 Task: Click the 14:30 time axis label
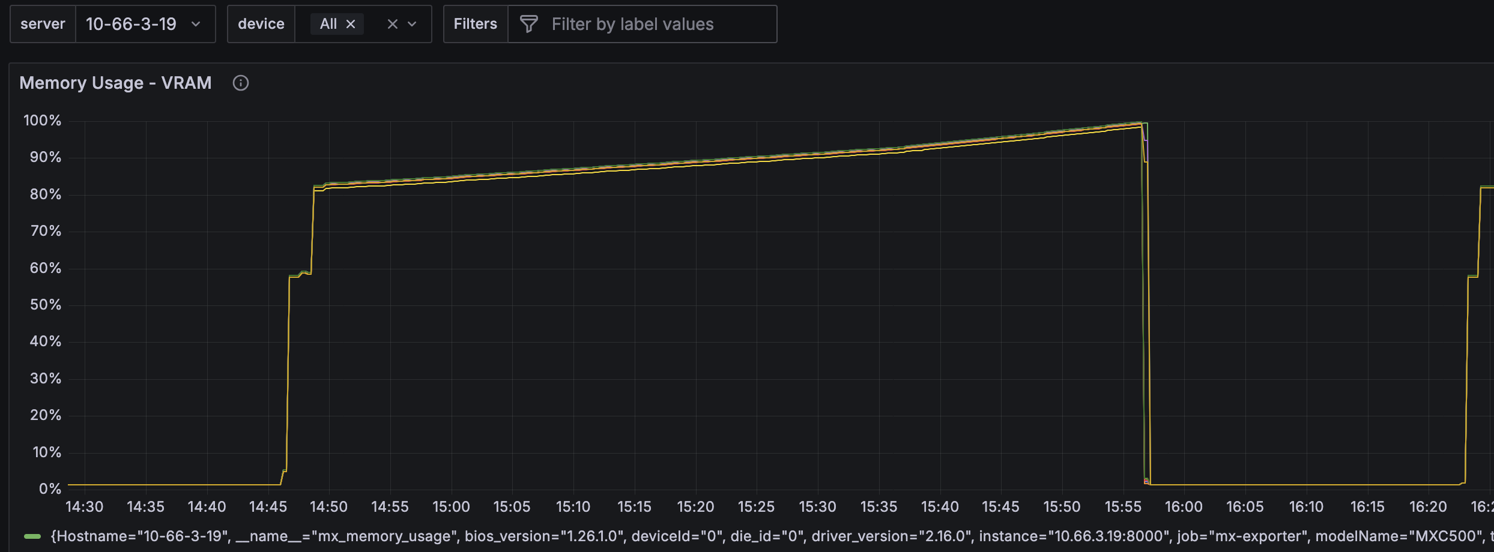pyautogui.click(x=84, y=507)
